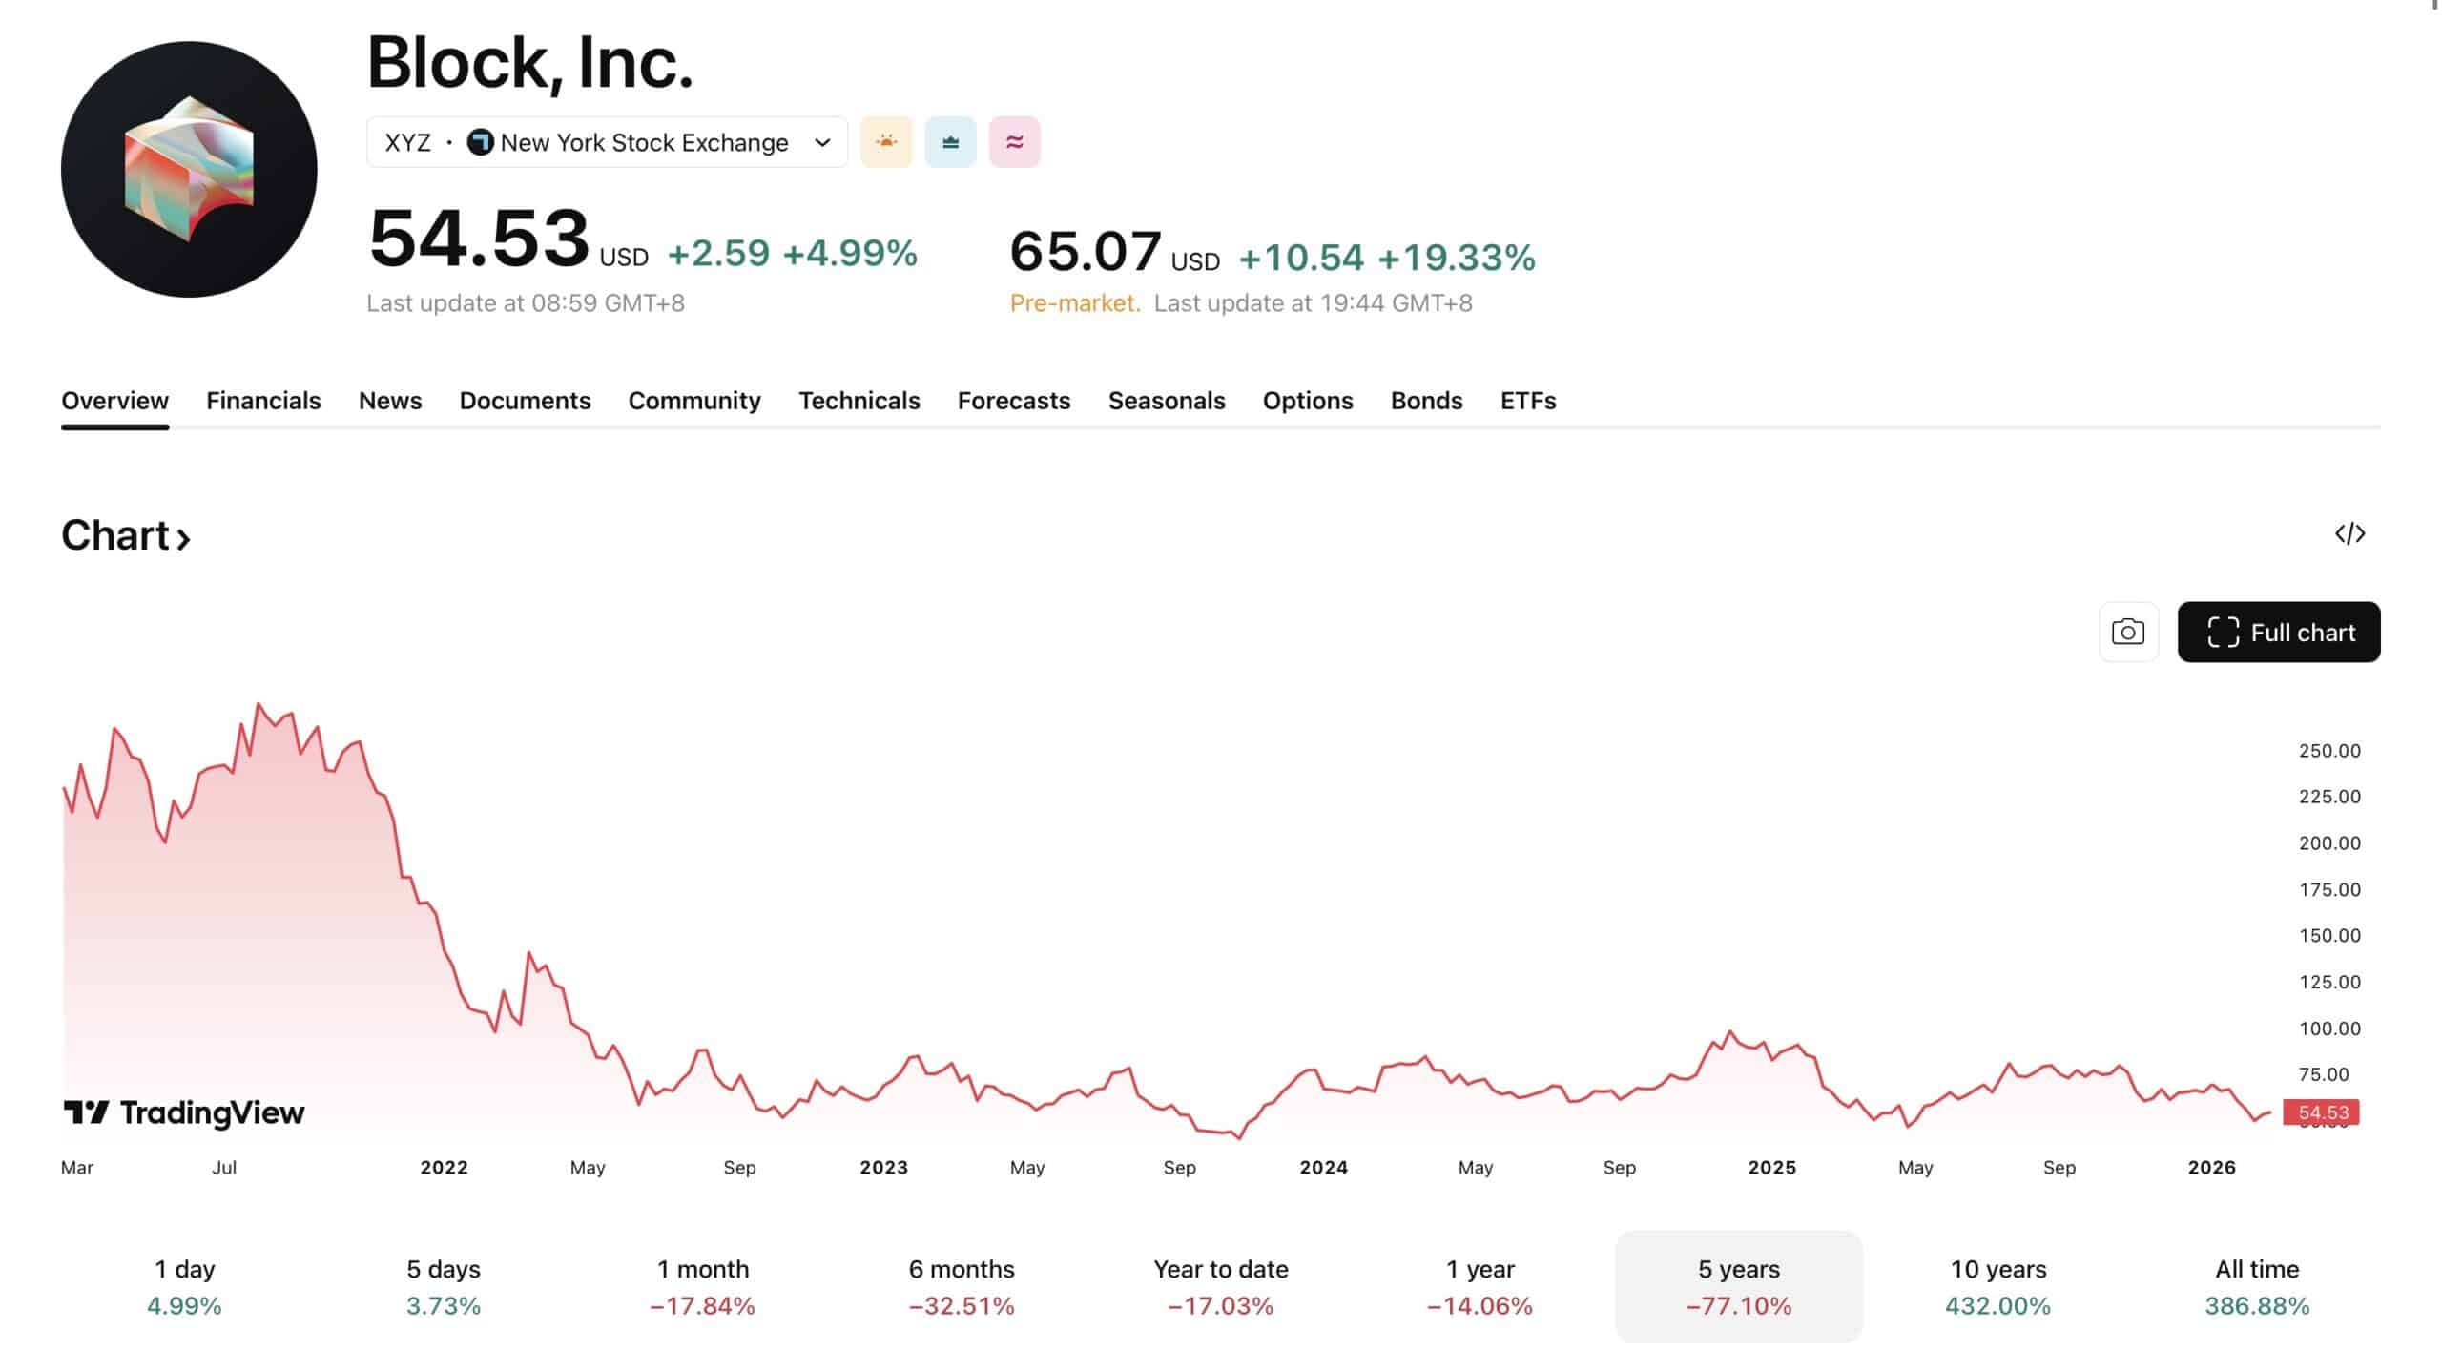Select the 1 day time range

(184, 1286)
